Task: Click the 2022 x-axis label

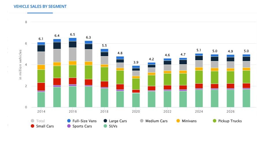Action: [167, 112]
